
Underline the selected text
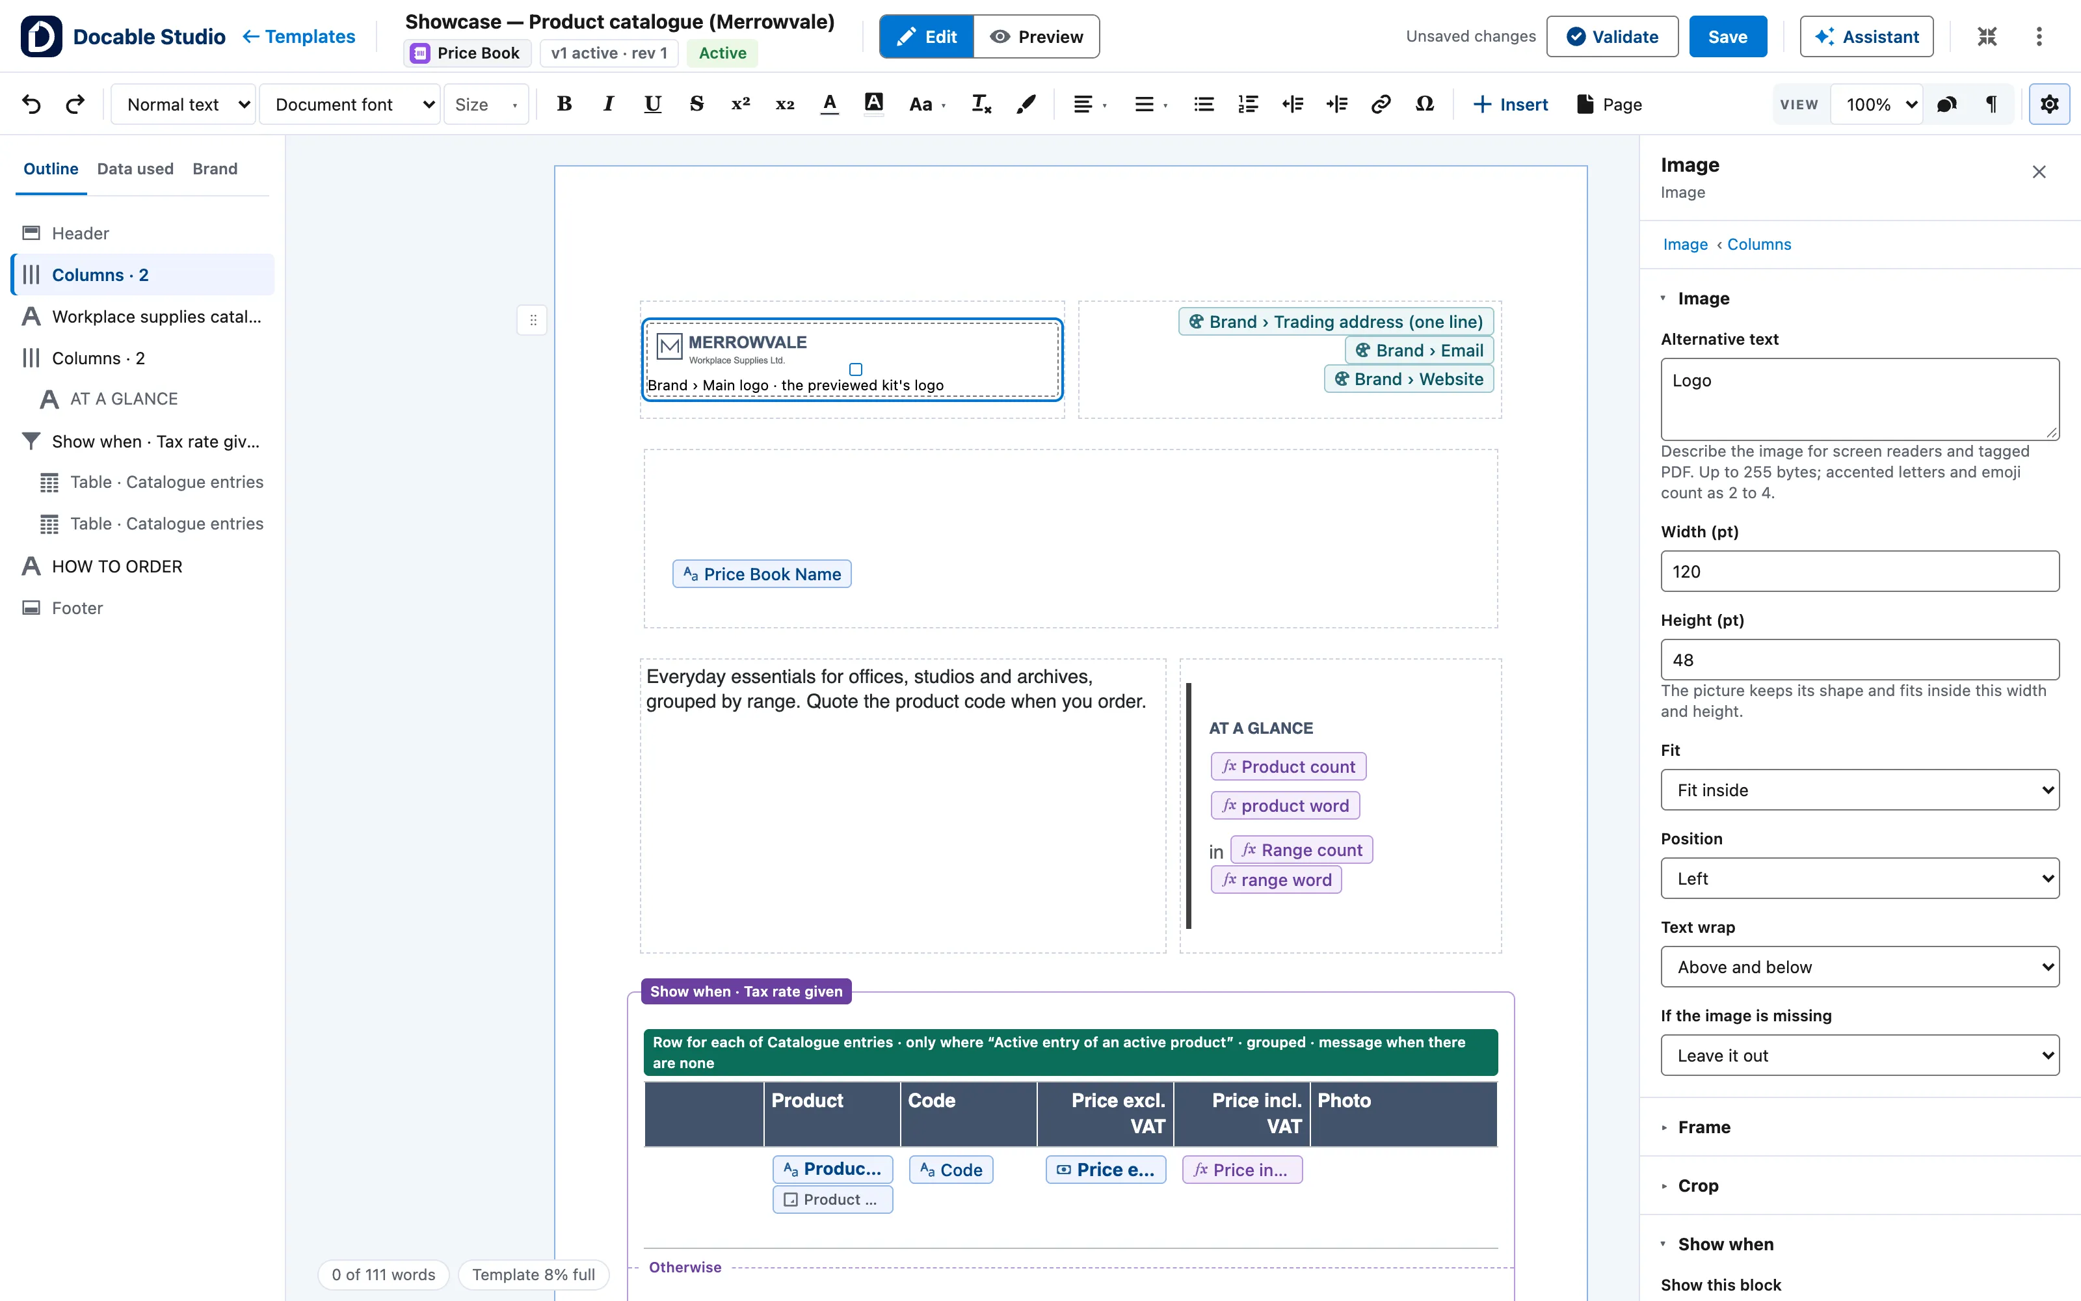653,104
